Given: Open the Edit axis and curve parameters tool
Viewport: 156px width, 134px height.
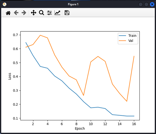Looking at the screenshot, I should 57,13.
